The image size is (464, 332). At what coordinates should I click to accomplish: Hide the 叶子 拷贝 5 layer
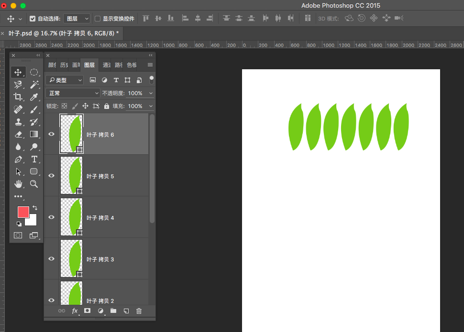click(x=52, y=176)
